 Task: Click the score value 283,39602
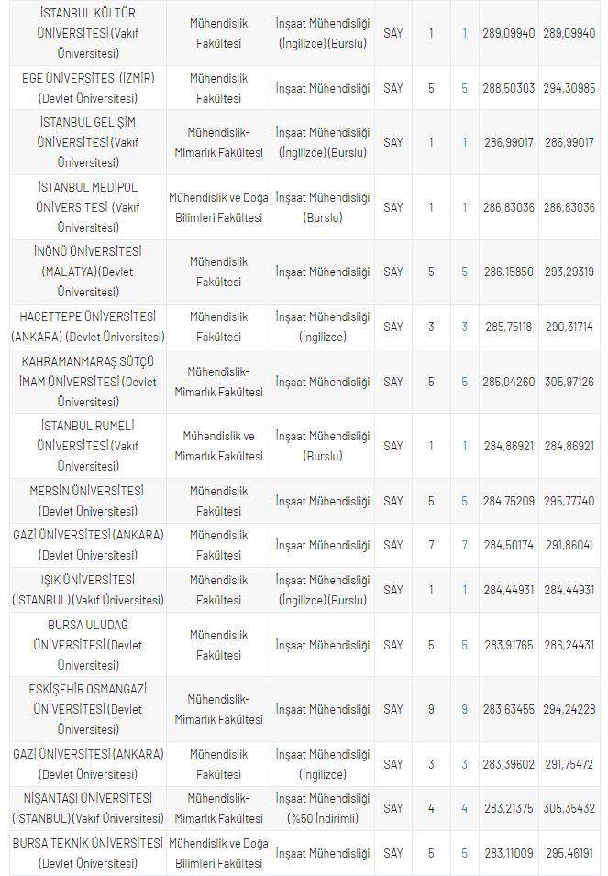pyautogui.click(x=508, y=764)
